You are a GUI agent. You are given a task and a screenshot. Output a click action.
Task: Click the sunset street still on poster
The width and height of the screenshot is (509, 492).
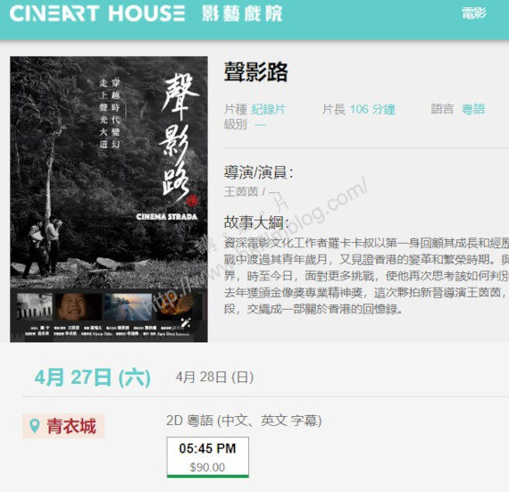click(128, 306)
